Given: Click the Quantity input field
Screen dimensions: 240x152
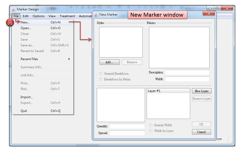Looking at the screenshot, I should [127, 126].
